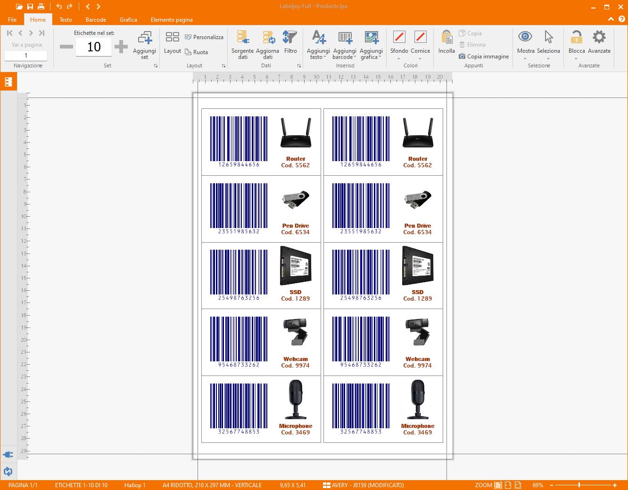
Task: Select the Home ribbon tab
Action: (x=38, y=20)
